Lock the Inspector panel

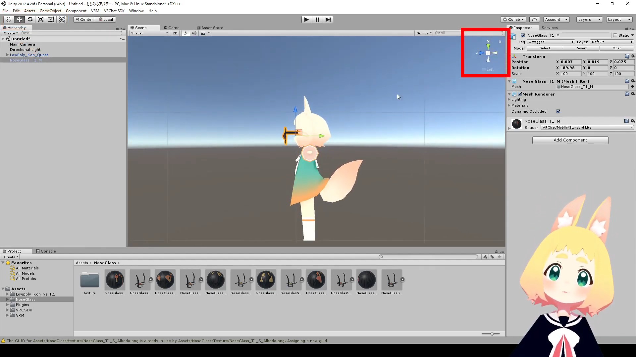point(626,28)
